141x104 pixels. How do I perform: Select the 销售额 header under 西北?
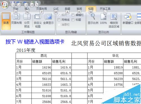coord(41,61)
